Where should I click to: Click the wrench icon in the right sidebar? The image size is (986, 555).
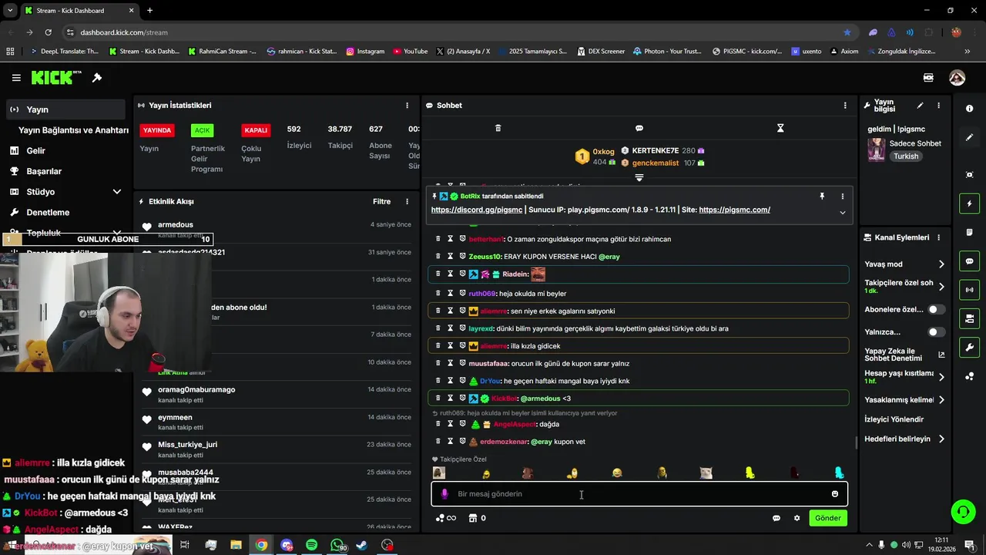(x=969, y=348)
